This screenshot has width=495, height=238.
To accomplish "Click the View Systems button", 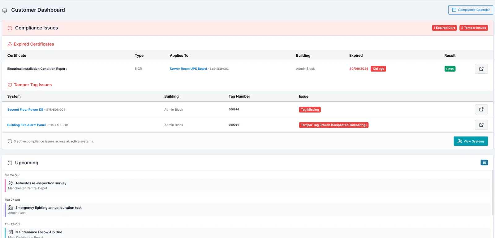I will point(471,141).
